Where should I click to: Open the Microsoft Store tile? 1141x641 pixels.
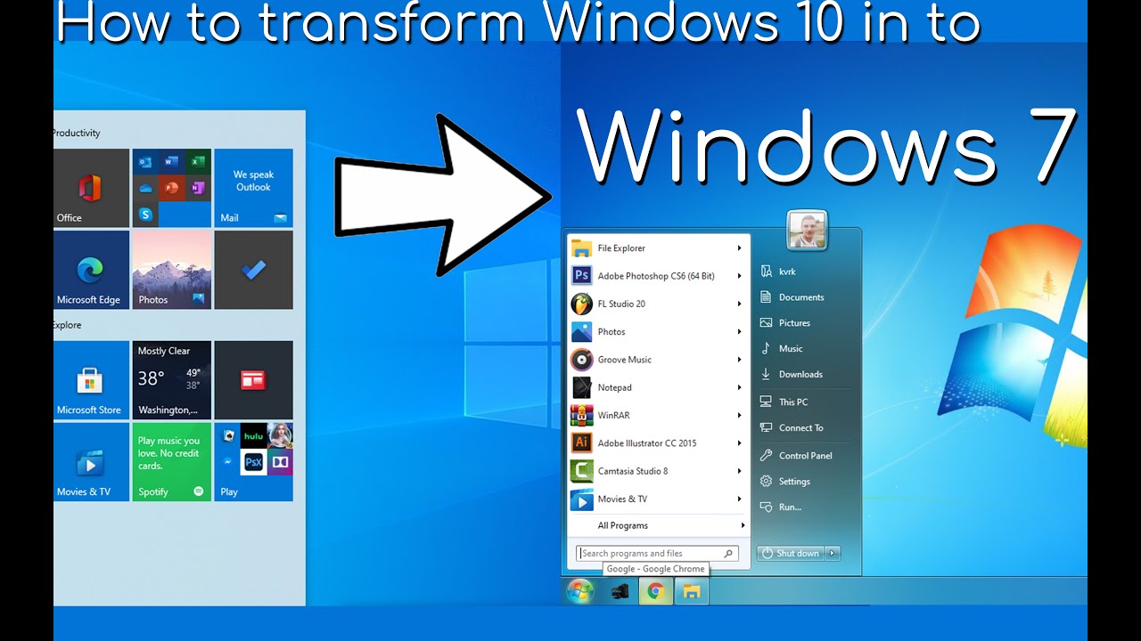[x=90, y=380]
